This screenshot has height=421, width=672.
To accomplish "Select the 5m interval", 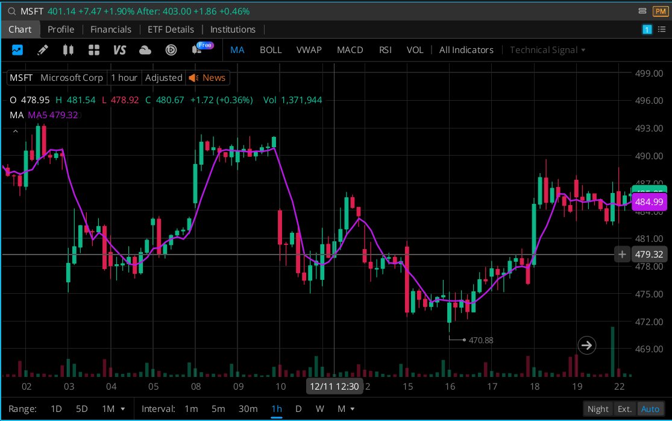I will [218, 409].
